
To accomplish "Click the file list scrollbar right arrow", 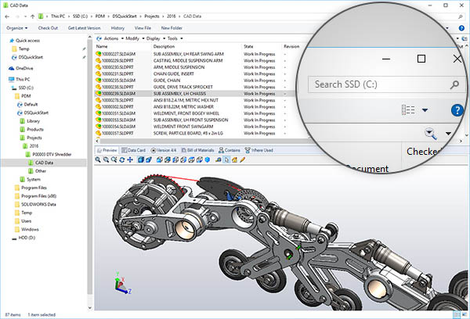I will [x=461, y=141].
